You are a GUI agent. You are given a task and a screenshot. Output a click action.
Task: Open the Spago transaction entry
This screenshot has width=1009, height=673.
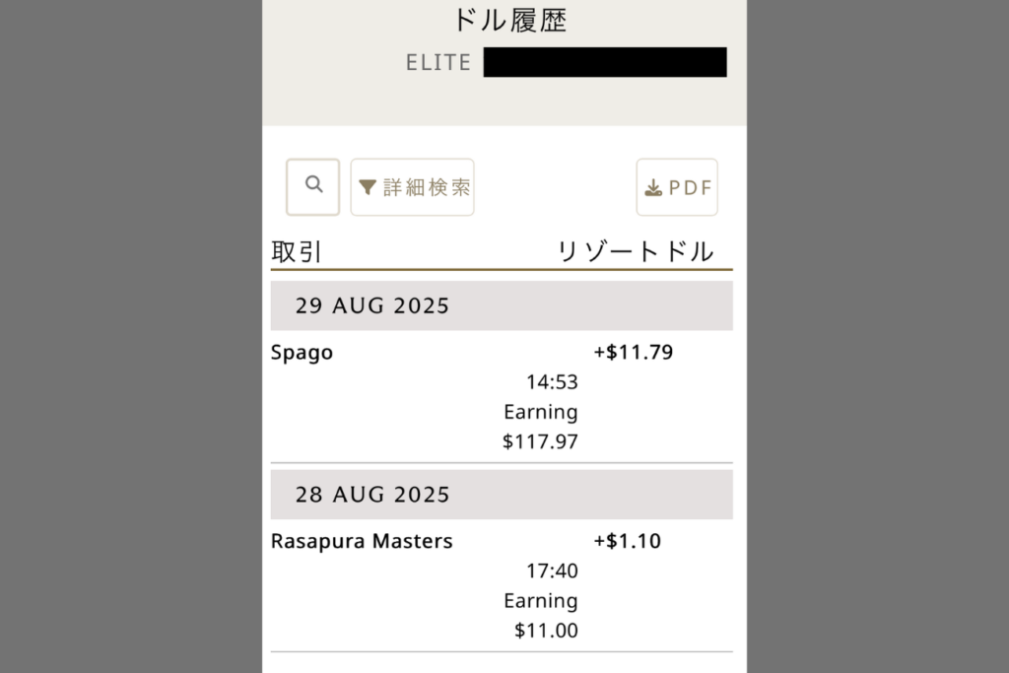(302, 353)
